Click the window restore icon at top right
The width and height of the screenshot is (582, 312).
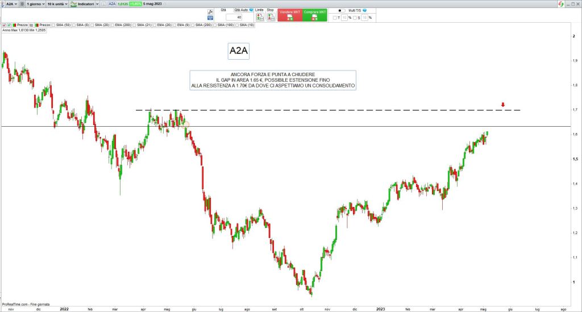[x=574, y=4]
